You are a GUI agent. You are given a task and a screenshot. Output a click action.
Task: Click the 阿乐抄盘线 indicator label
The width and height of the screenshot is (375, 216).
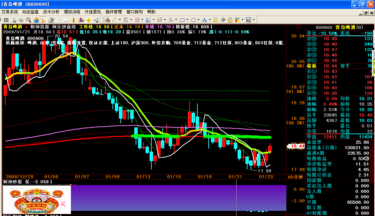64,27
